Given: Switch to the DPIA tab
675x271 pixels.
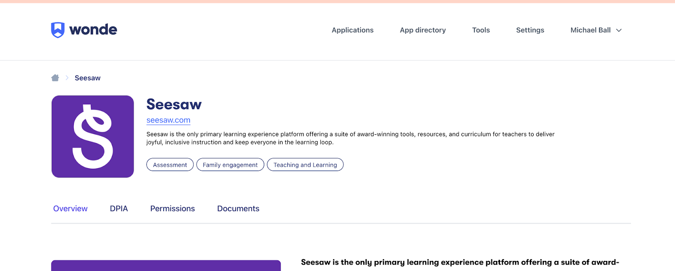Looking at the screenshot, I should click(x=119, y=209).
